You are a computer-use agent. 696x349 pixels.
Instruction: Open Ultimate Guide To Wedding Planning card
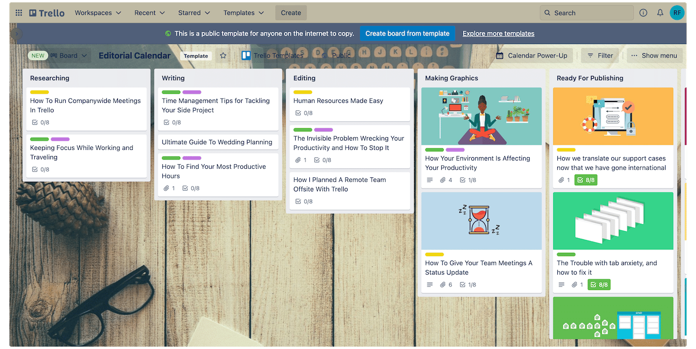tap(218, 142)
